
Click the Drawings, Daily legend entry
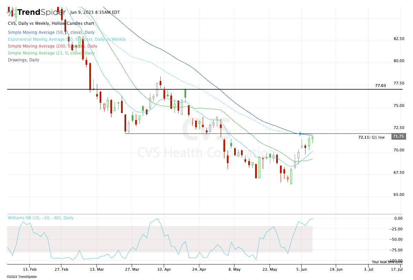point(23,60)
